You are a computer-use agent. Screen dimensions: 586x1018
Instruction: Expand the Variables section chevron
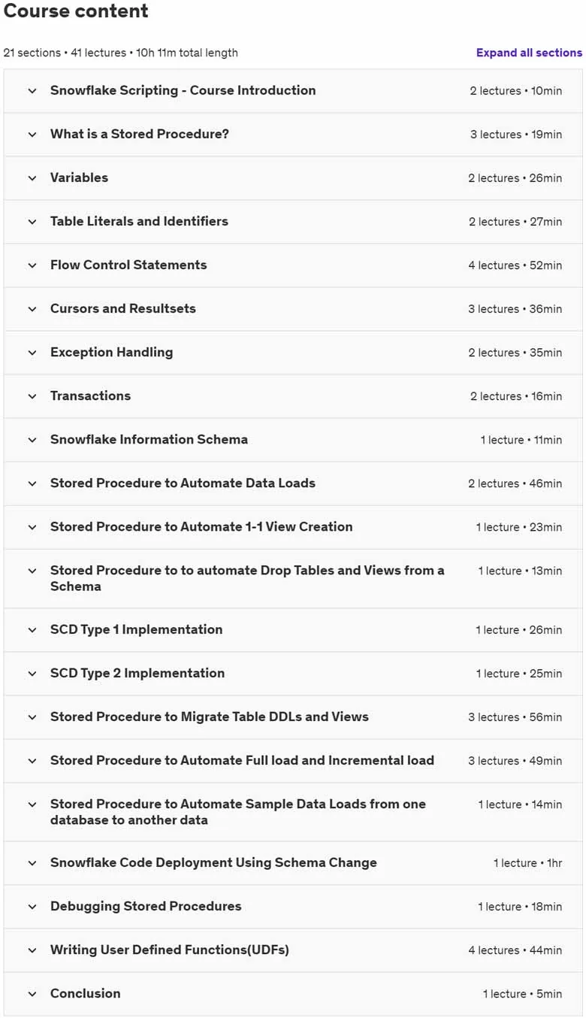32,178
